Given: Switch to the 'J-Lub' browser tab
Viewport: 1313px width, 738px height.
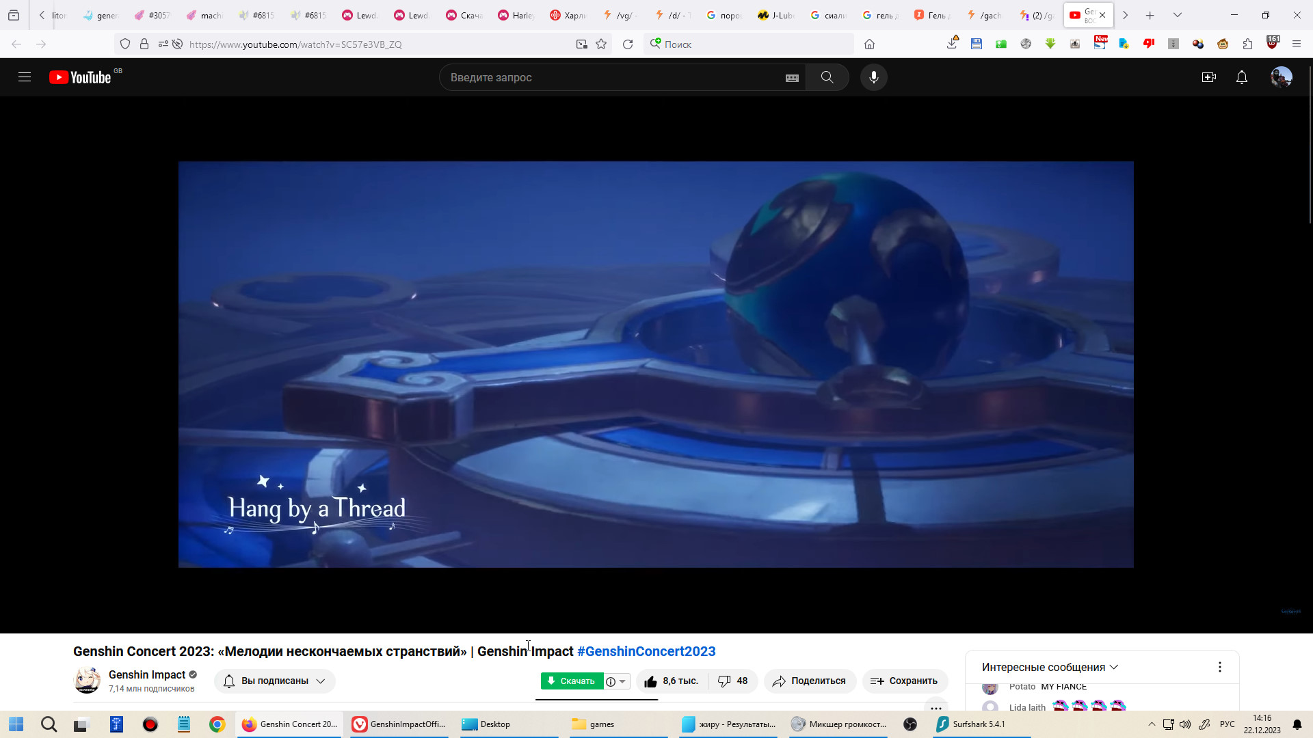Looking at the screenshot, I should coord(776,15).
